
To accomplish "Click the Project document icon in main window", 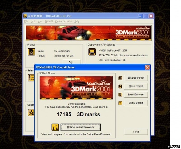I will (31, 52).
